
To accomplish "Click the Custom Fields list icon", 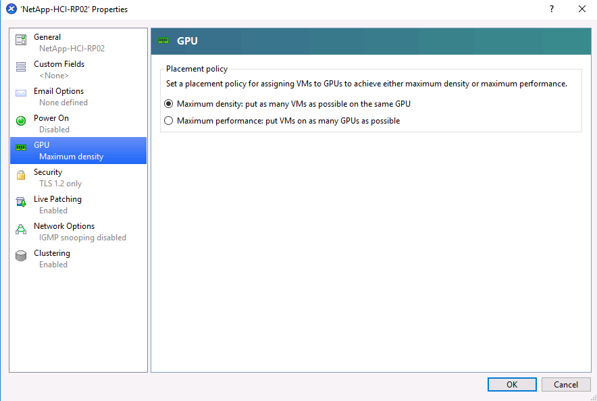I will (21, 66).
